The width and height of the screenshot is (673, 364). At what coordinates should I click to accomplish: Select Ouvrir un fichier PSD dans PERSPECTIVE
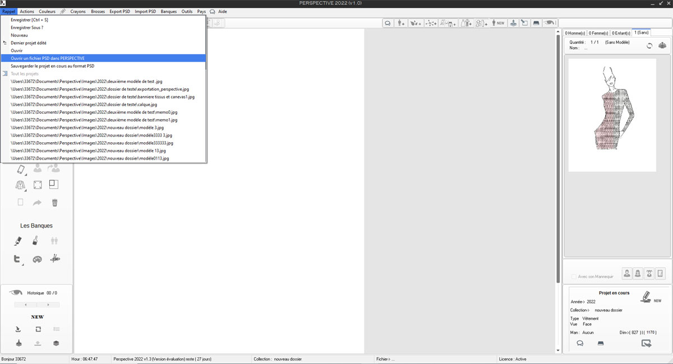coord(48,58)
